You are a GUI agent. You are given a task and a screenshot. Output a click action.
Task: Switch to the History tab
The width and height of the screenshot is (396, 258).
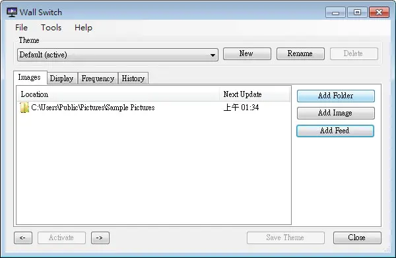[x=133, y=79]
